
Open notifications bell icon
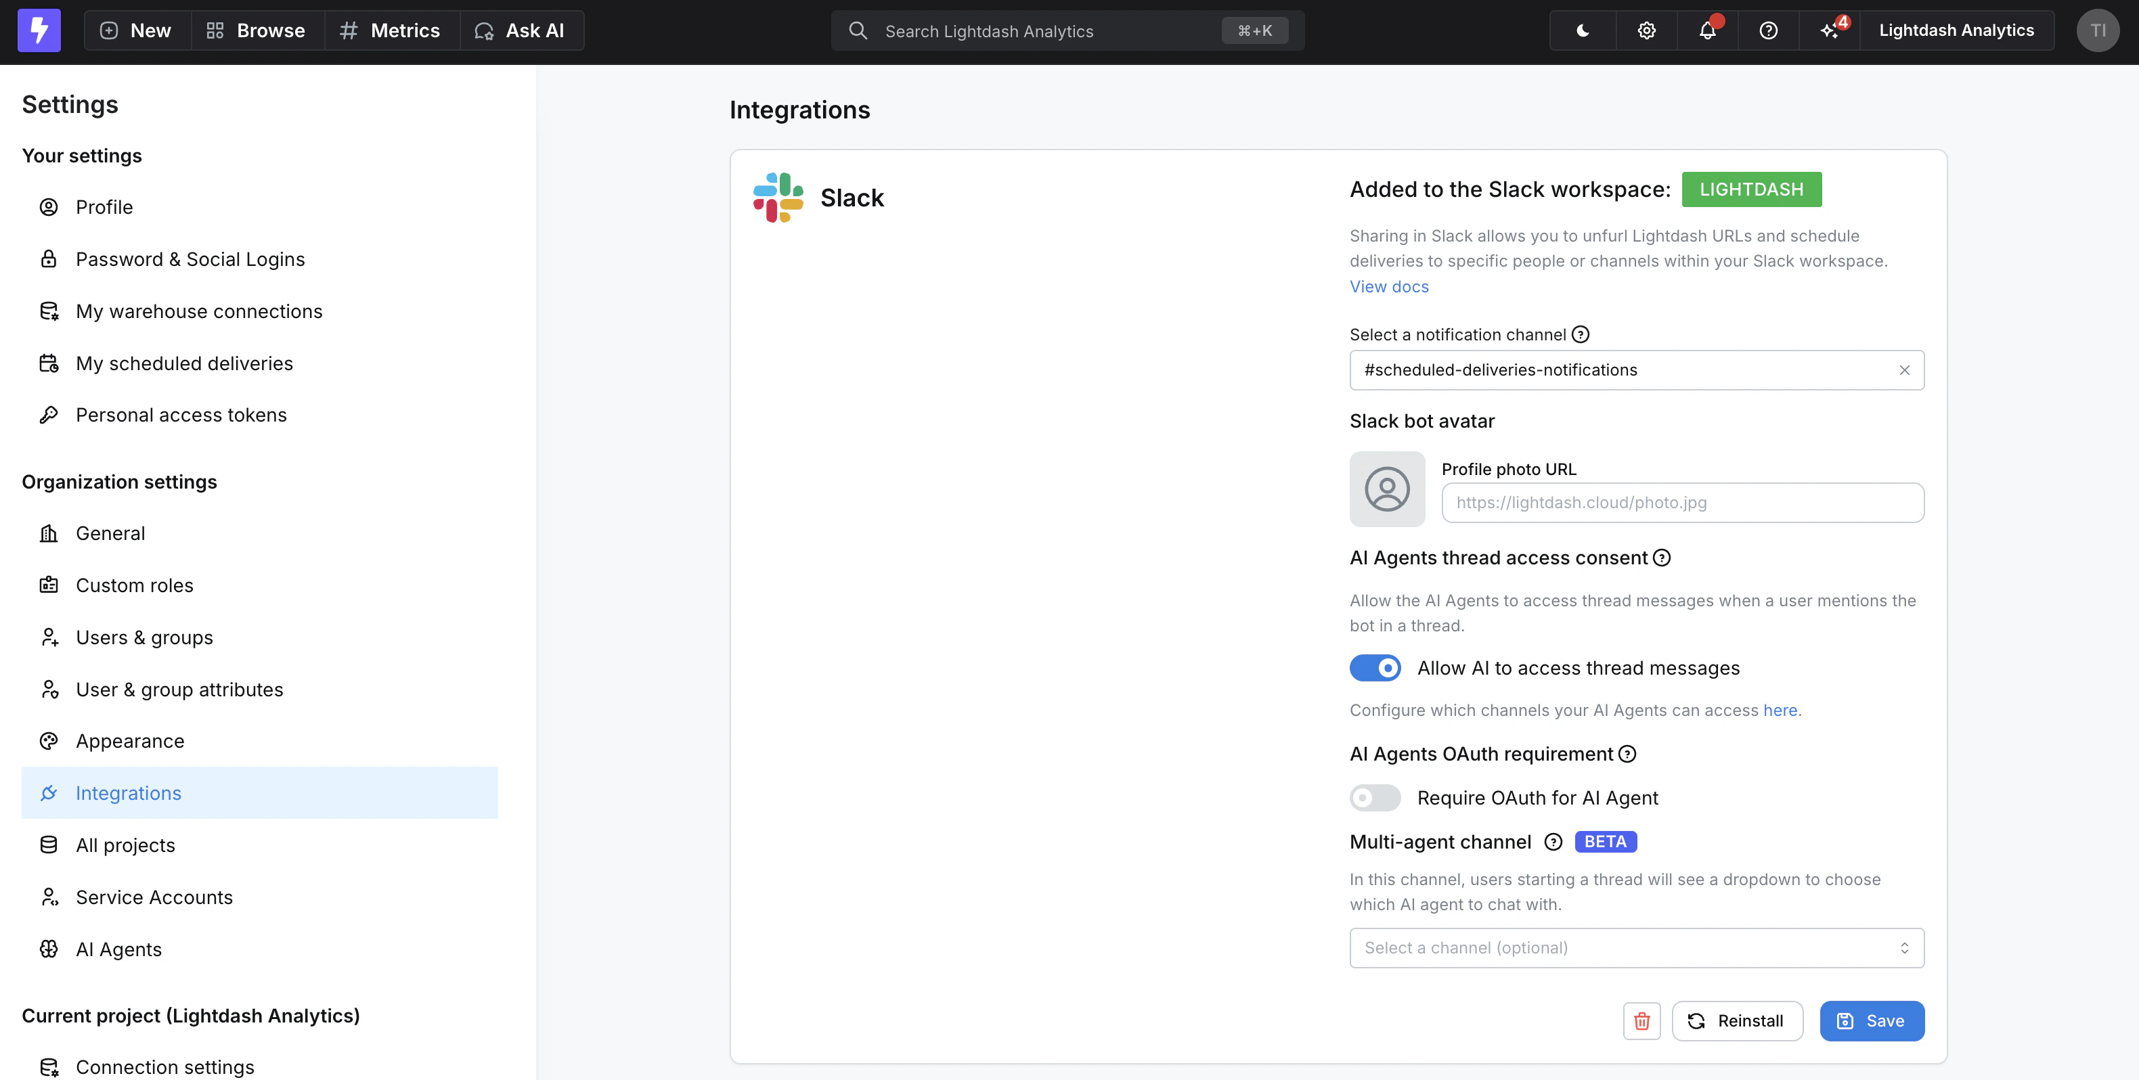tap(1707, 30)
